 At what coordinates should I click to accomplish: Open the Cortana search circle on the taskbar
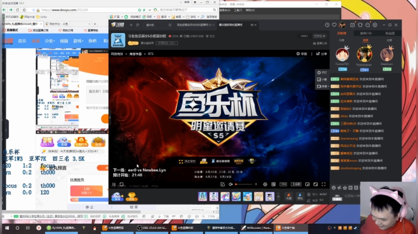click(17, 228)
